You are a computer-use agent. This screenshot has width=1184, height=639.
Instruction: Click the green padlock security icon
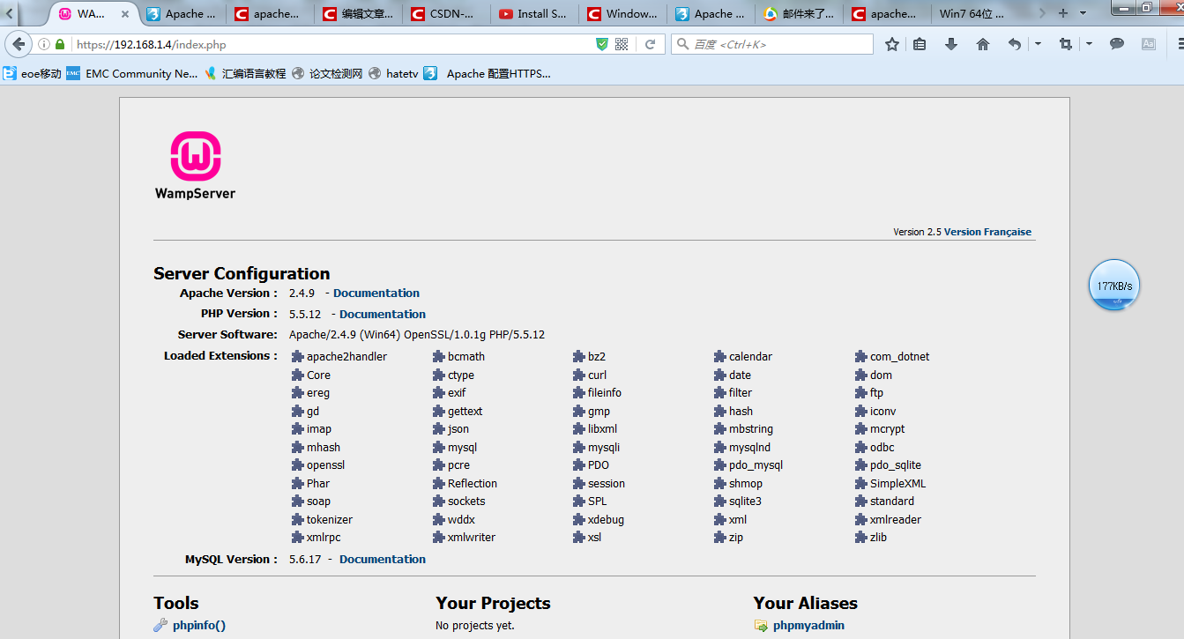point(60,44)
